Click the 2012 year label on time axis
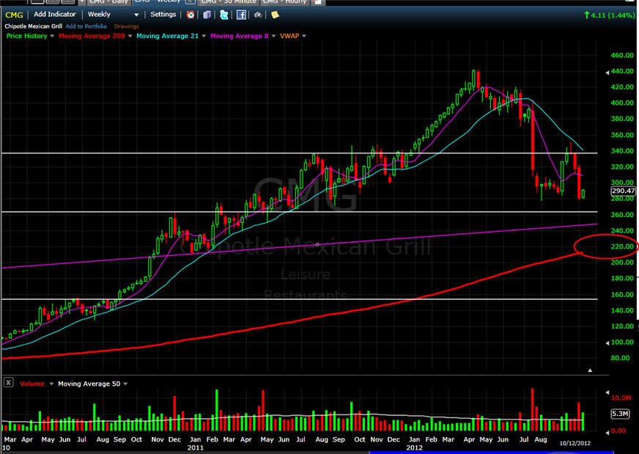This screenshot has width=639, height=454. point(415,447)
